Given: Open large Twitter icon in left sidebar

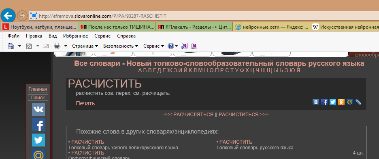Looking at the screenshot, I should (38, 140).
